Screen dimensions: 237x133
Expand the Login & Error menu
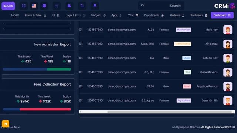76,15
